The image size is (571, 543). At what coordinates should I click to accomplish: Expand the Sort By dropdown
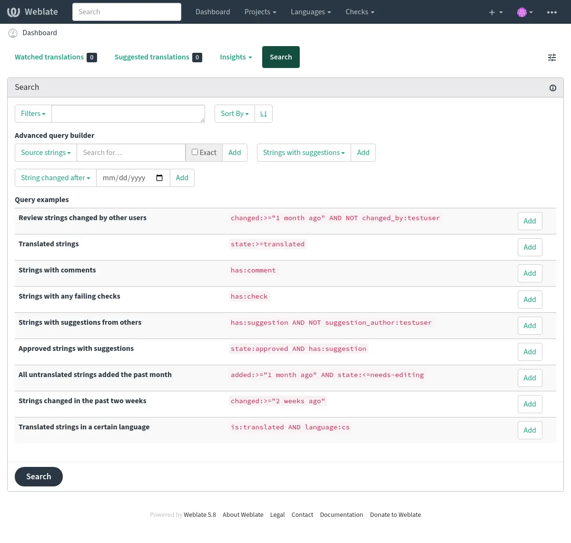click(235, 114)
